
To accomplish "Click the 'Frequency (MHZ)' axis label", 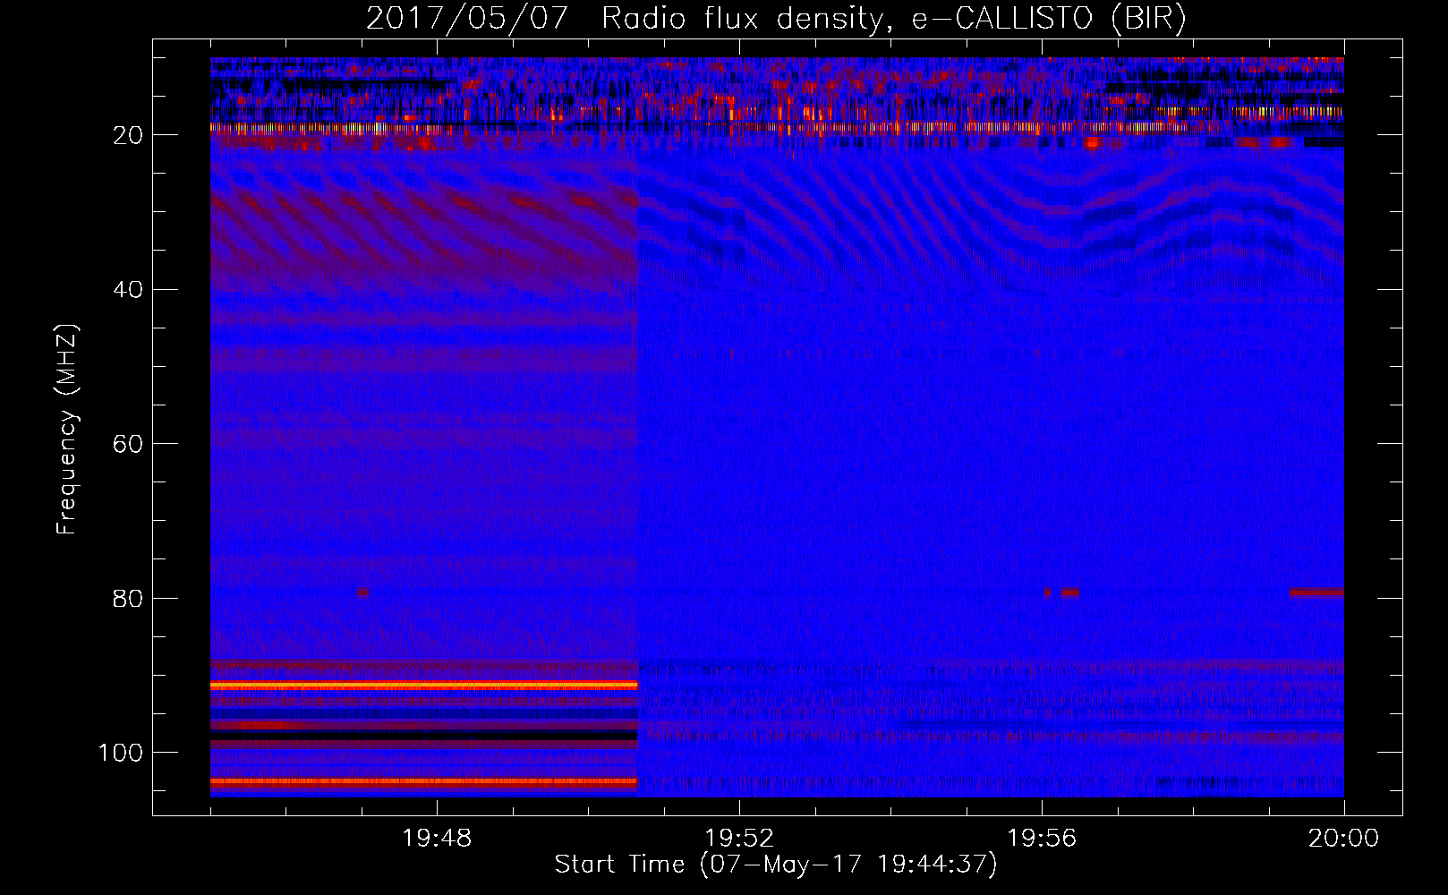I will pos(67,430).
